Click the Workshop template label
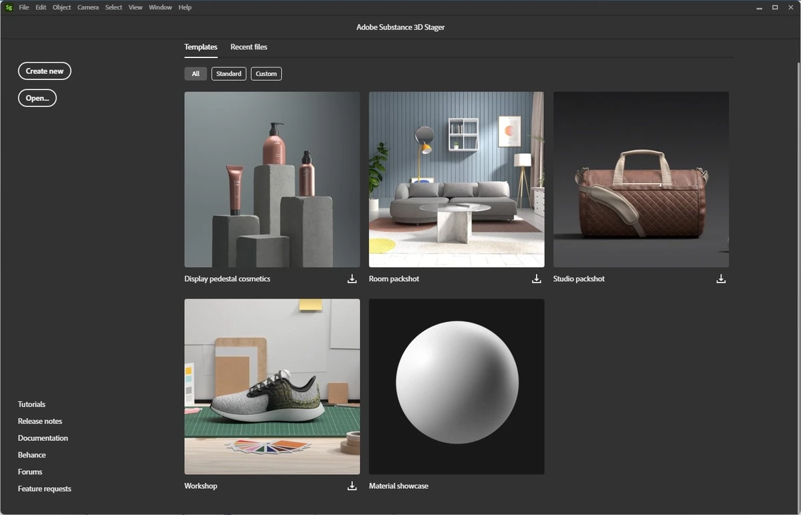This screenshot has height=515, width=801. pos(201,486)
